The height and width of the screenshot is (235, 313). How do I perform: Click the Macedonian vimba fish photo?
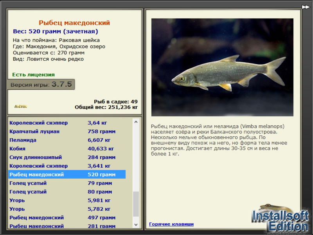222,67
